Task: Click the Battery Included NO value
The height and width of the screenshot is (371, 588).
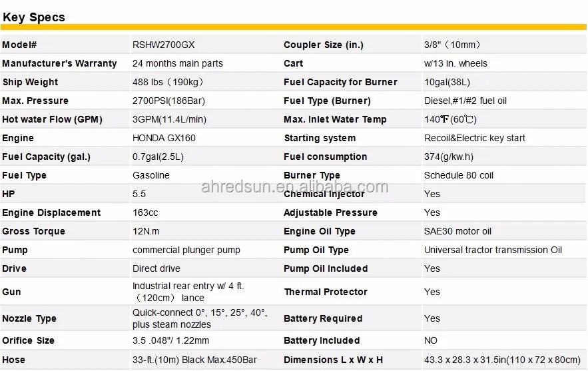Action: click(431, 340)
